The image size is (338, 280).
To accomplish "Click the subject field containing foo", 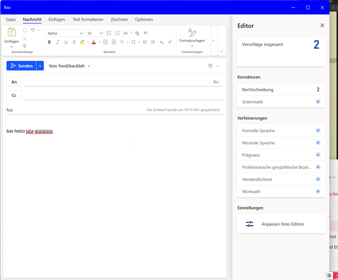I will pyautogui.click(x=76, y=110).
